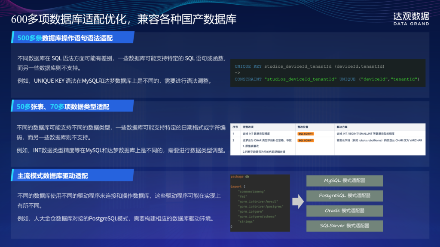Click the package db code line
The width and height of the screenshot is (440, 247).
tap(240, 177)
